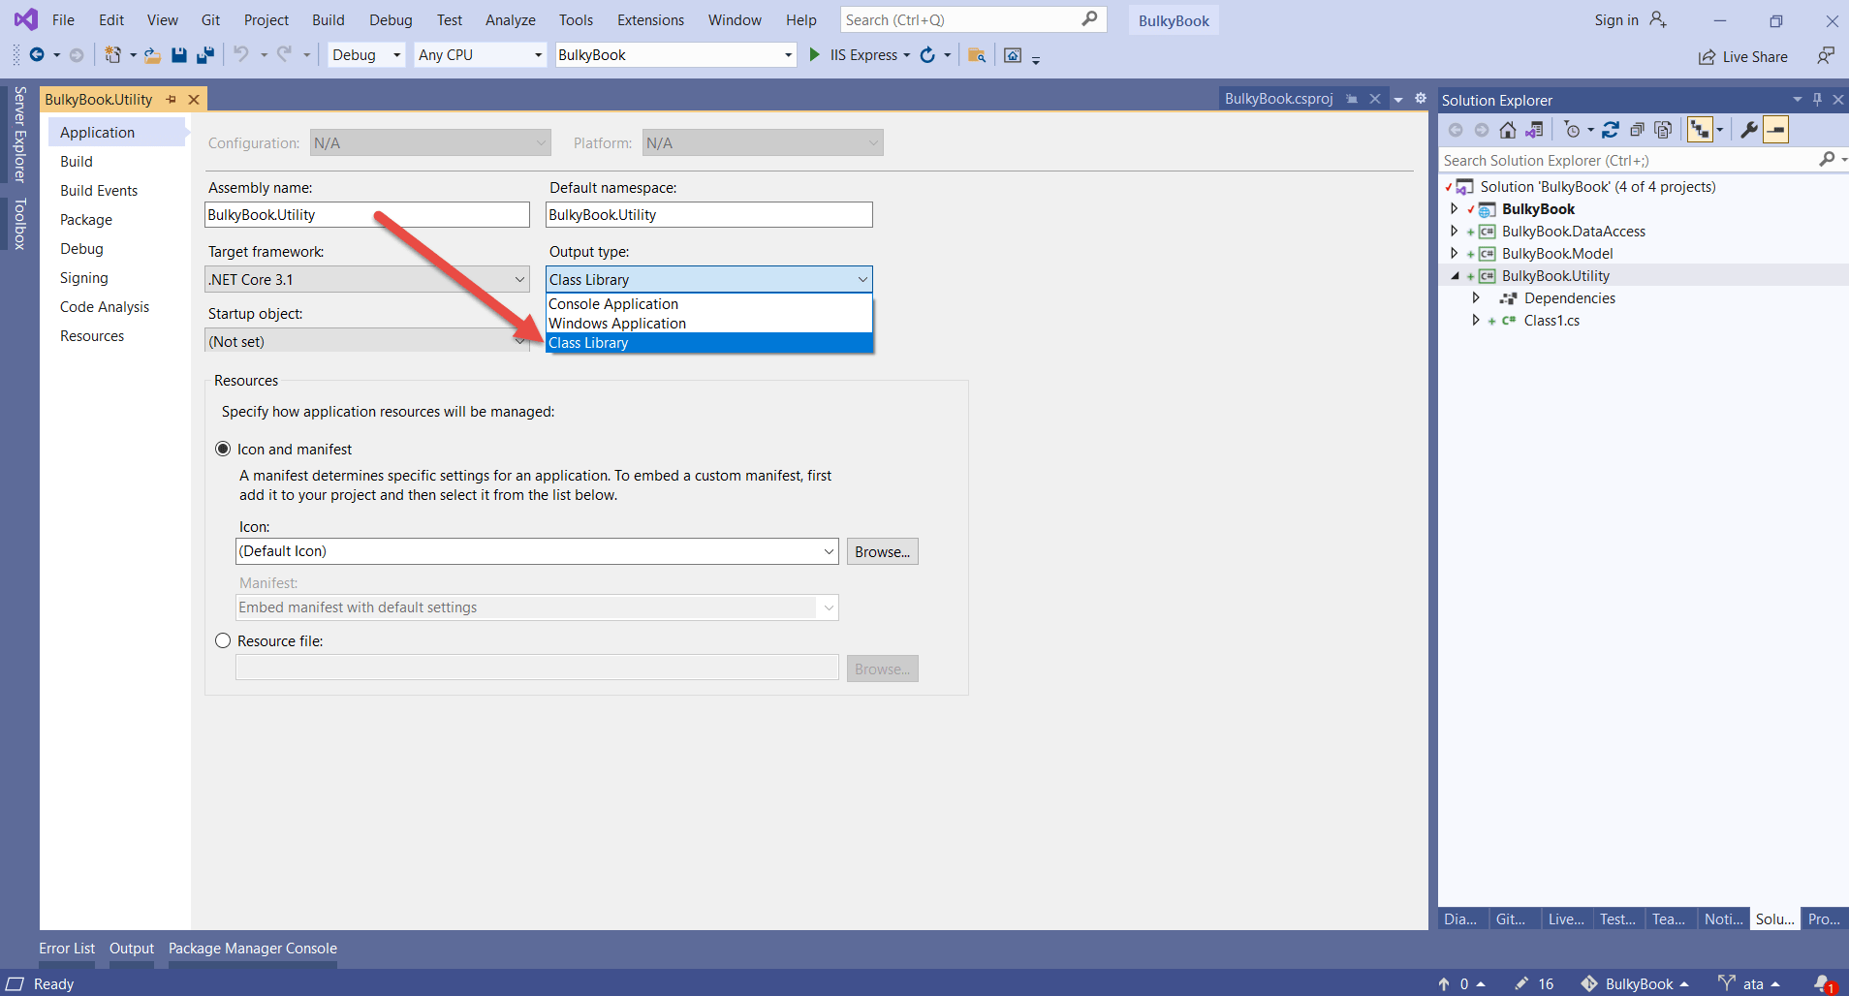Image resolution: width=1849 pixels, height=996 pixels.
Task: Click the notifications bell in status bar
Action: 1823,983
